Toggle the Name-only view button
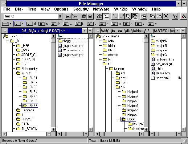This screenshot has height=144, width=188. 99,16
